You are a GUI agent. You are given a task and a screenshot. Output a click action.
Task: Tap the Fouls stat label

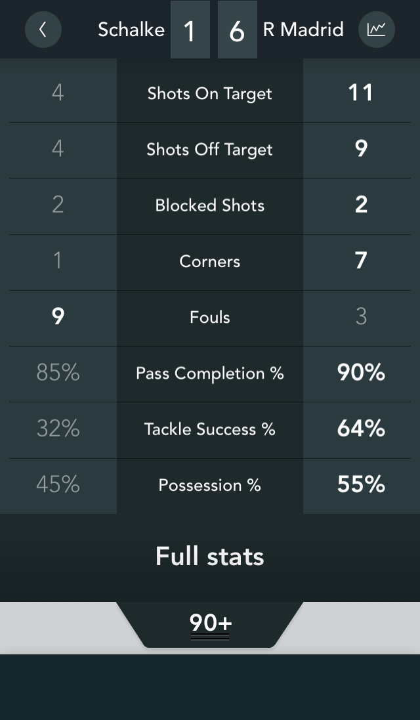pos(210,318)
